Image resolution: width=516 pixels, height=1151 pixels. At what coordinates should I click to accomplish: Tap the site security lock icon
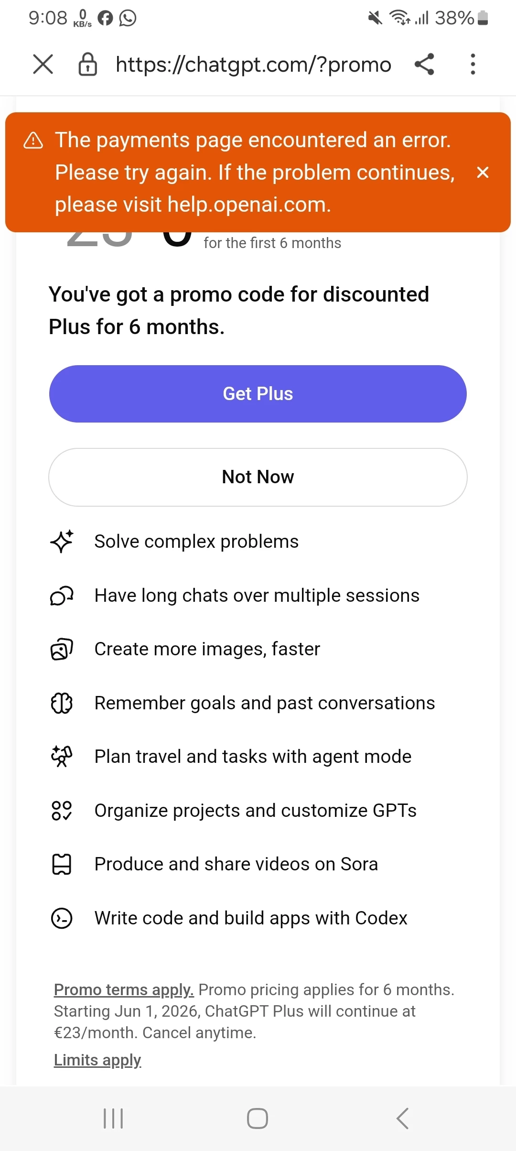pos(88,65)
